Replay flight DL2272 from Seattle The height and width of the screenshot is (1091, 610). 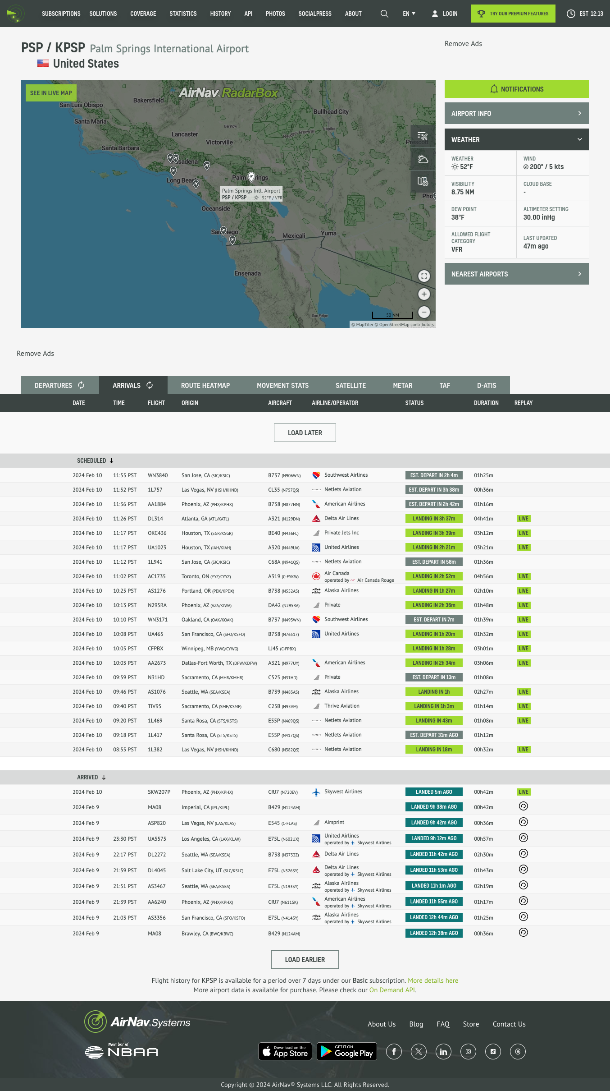pyautogui.click(x=523, y=853)
